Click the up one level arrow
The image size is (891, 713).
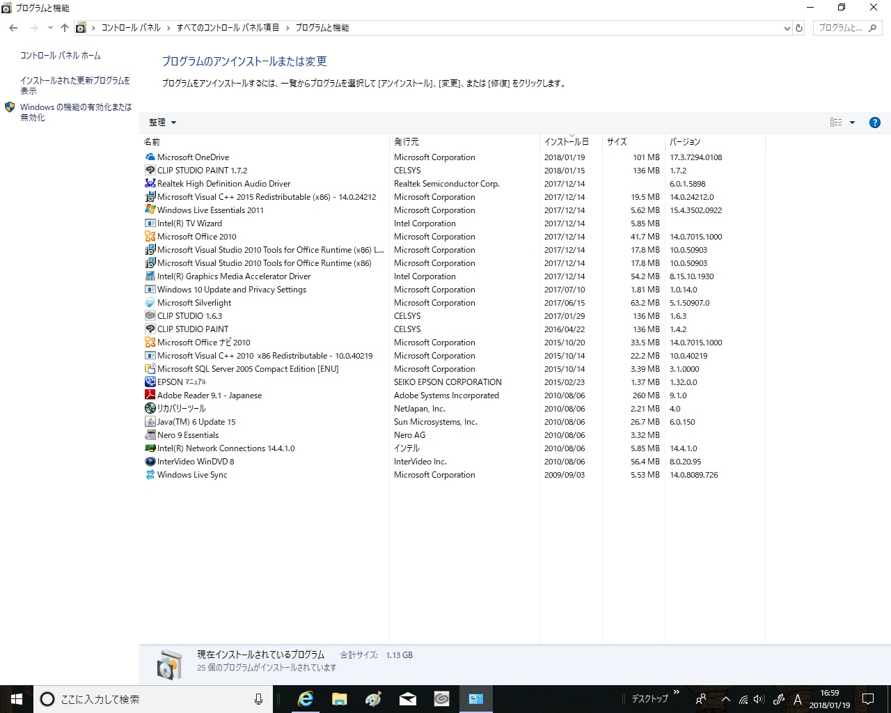65,28
